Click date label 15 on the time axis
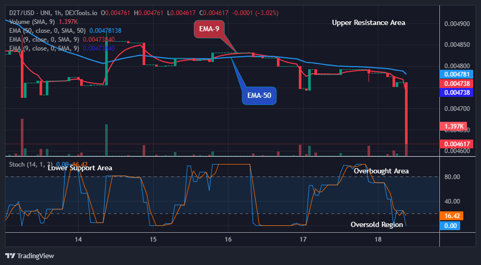This screenshot has height=265, width=481. [x=153, y=239]
